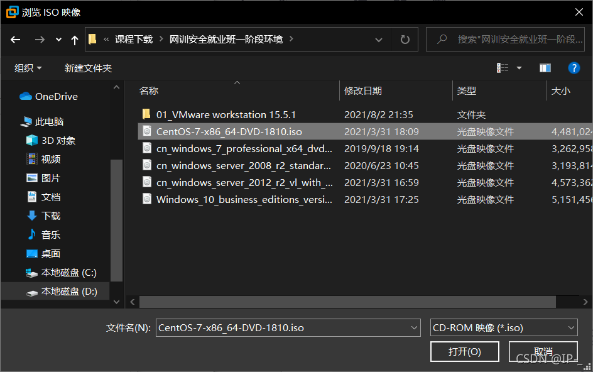Screen dimensions: 593x372
Task: Select 本地磁盘 (C:) drive
Action: point(61,273)
